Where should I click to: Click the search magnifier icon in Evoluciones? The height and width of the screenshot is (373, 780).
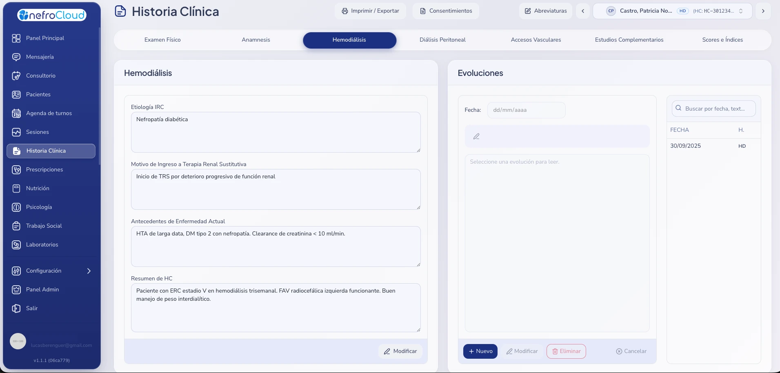point(678,108)
